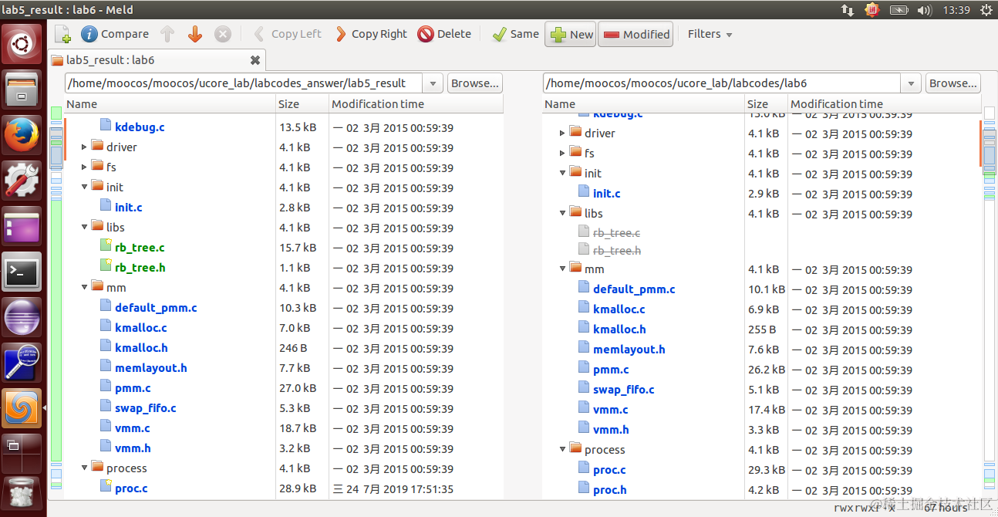Select memlayout.h in left pane
998x517 pixels.
point(151,367)
